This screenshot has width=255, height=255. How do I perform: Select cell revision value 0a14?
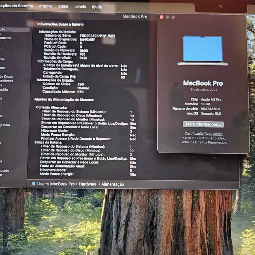(83, 58)
